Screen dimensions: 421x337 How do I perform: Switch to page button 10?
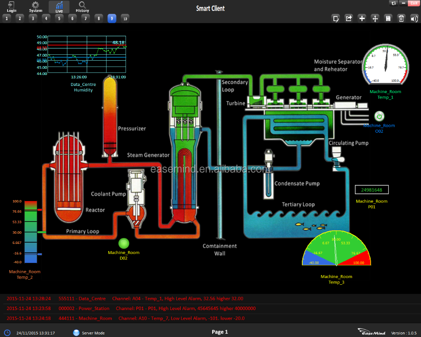pyautogui.click(x=125, y=18)
